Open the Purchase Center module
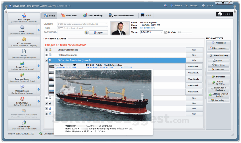 click(22, 77)
